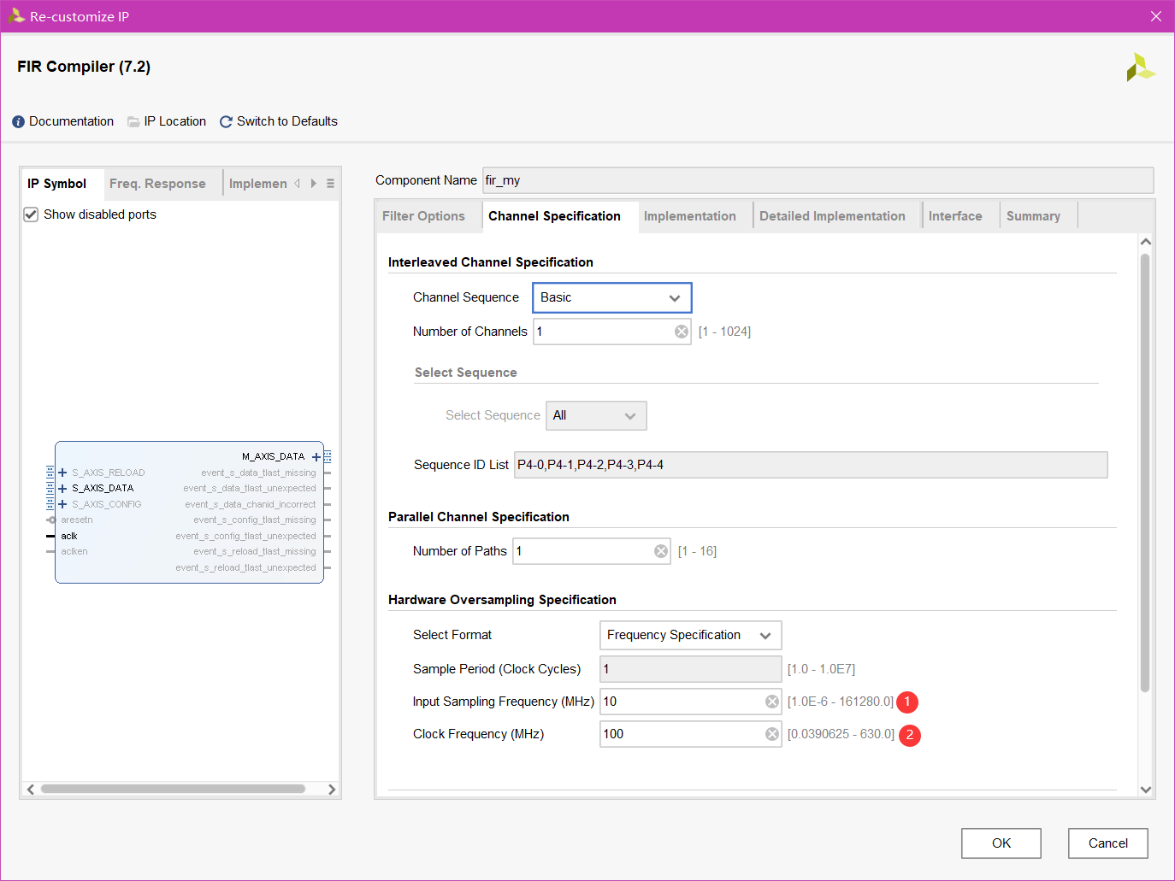The image size is (1175, 881).
Task: Click the Sequence ID List field
Action: pos(811,465)
